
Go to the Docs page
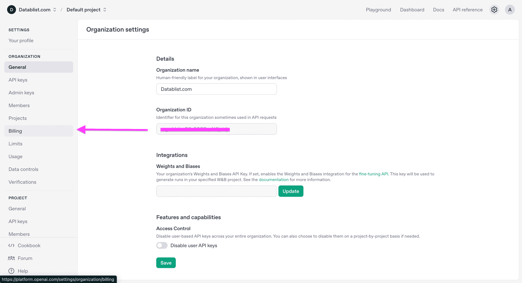coord(438,9)
